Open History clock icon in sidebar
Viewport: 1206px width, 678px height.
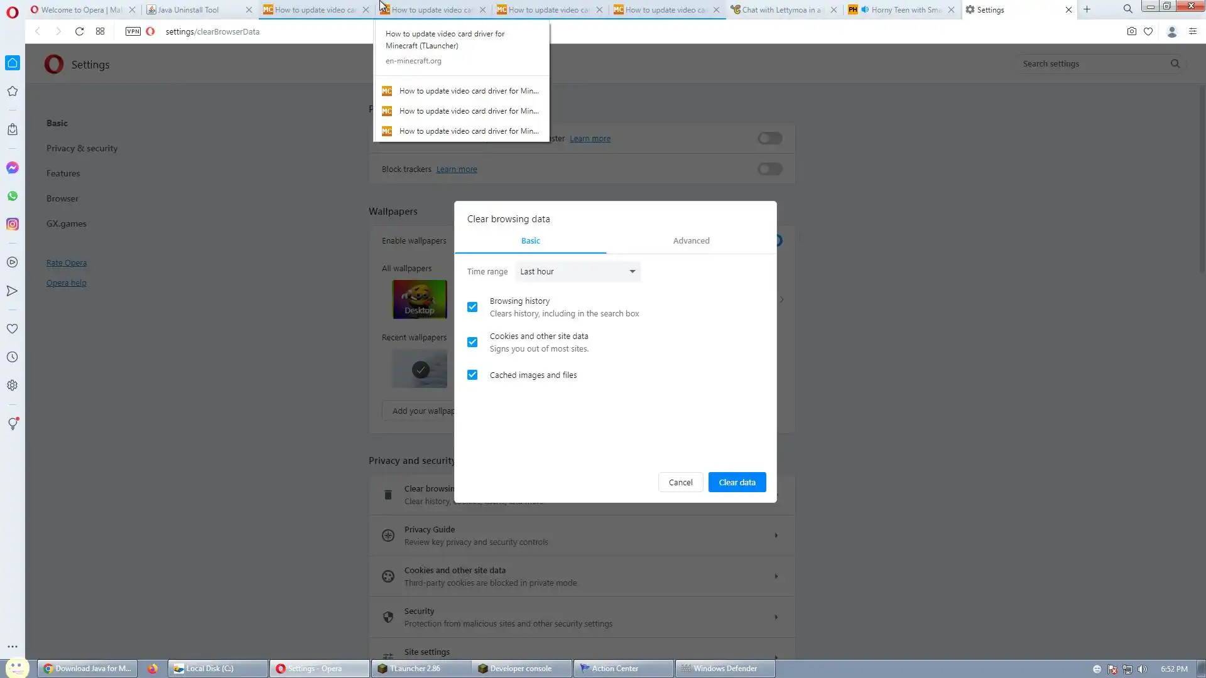coord(13,357)
